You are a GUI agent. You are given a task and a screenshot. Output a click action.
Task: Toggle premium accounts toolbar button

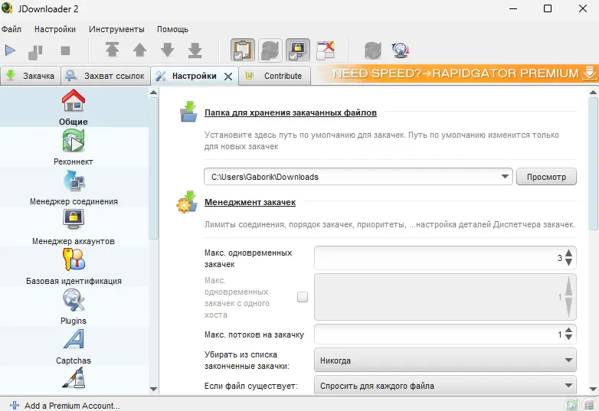pos(298,51)
